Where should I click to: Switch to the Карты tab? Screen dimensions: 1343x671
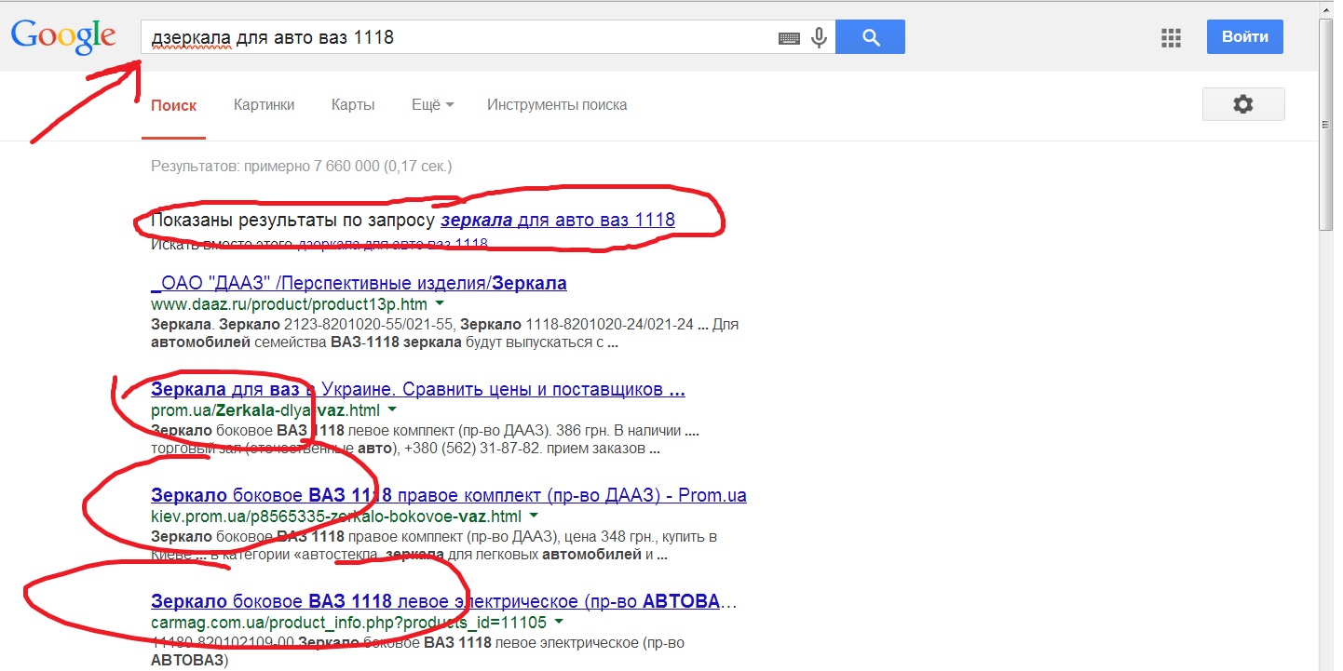(353, 105)
